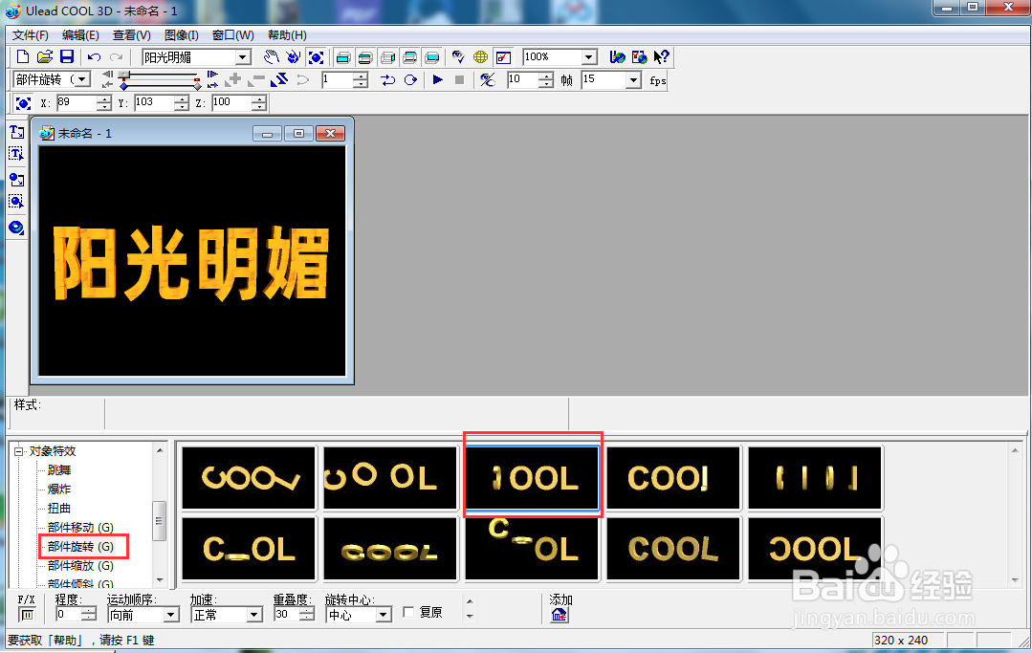This screenshot has width=1032, height=653.
Task: Click the Add effect house icon
Action: point(560,615)
